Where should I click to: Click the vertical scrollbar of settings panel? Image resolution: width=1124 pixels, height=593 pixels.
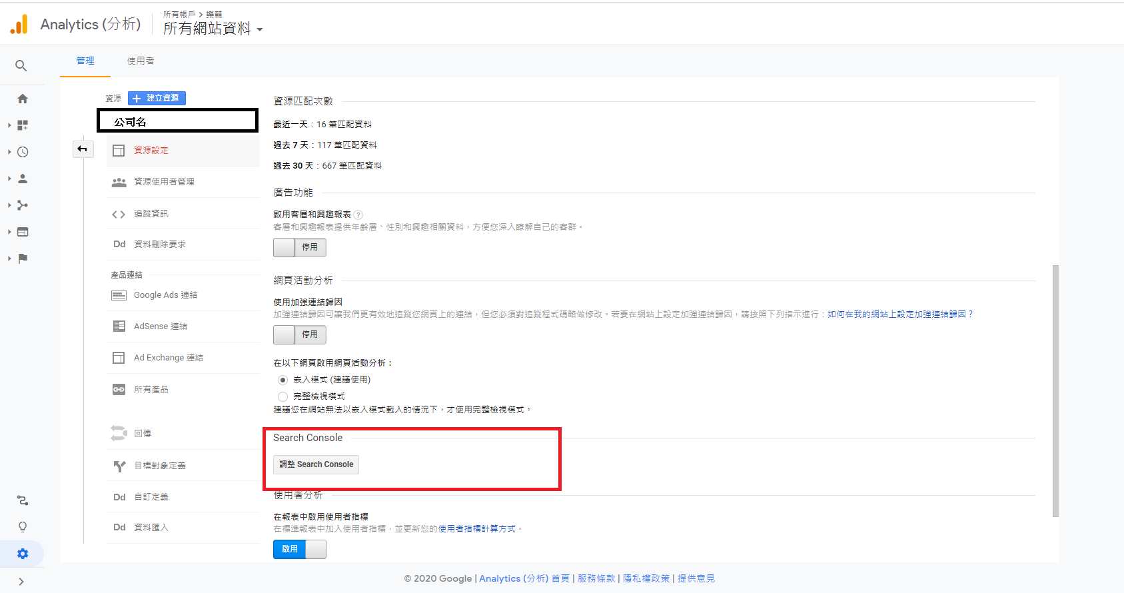pyautogui.click(x=1055, y=391)
